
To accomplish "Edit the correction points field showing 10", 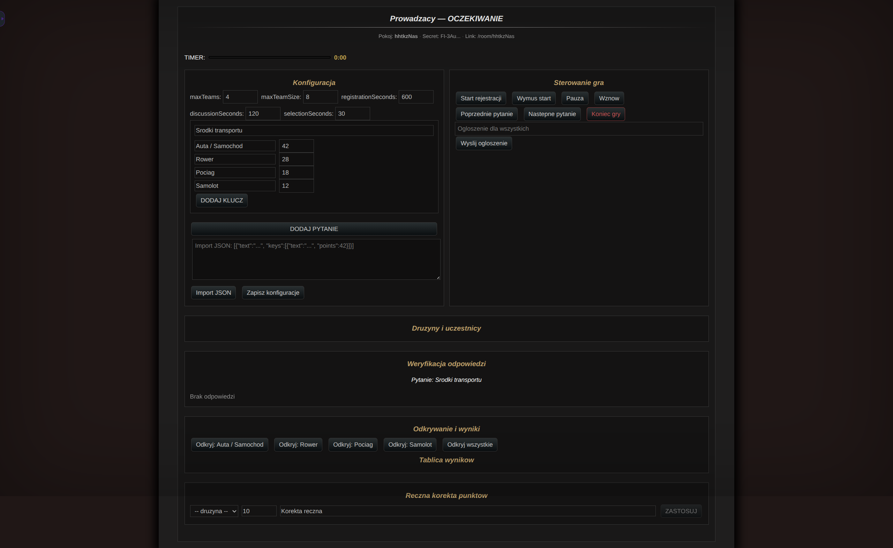I will [x=259, y=511].
